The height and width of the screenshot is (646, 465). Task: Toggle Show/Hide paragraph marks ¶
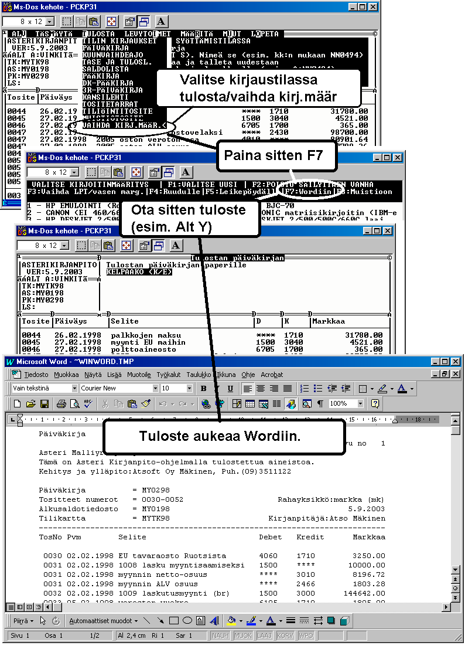[320, 404]
